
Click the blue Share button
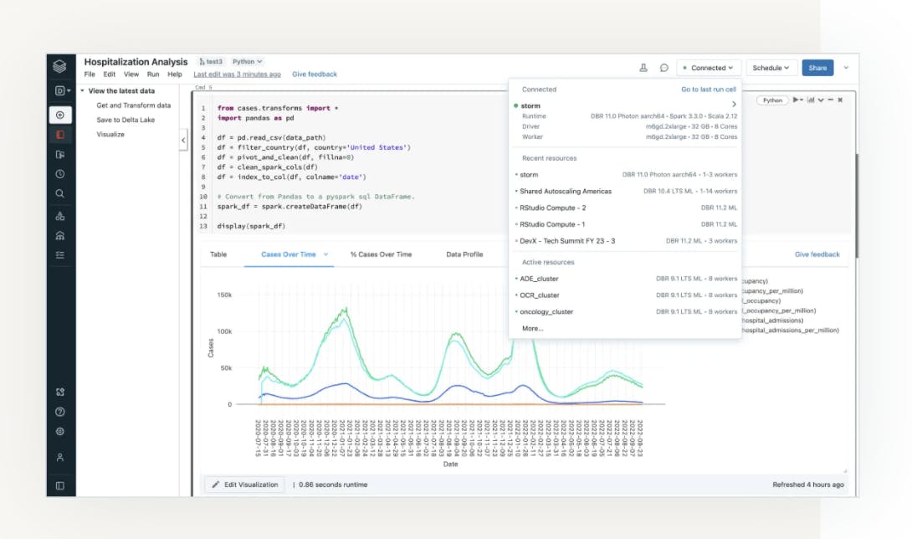(x=817, y=68)
